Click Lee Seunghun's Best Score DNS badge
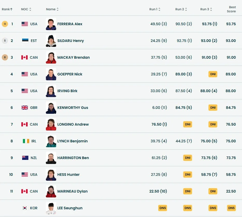Viewport: 242px width, 217px height. point(231,208)
